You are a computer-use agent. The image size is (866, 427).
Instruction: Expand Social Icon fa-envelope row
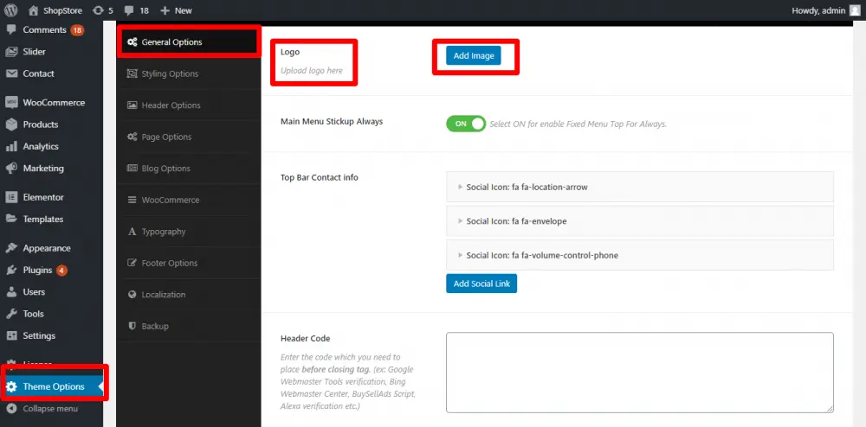coord(640,221)
